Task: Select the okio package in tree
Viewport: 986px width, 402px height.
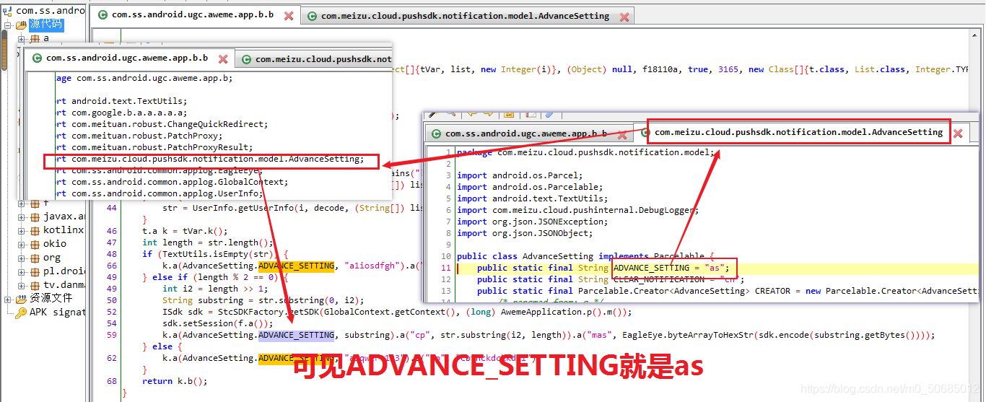Action: (x=54, y=244)
